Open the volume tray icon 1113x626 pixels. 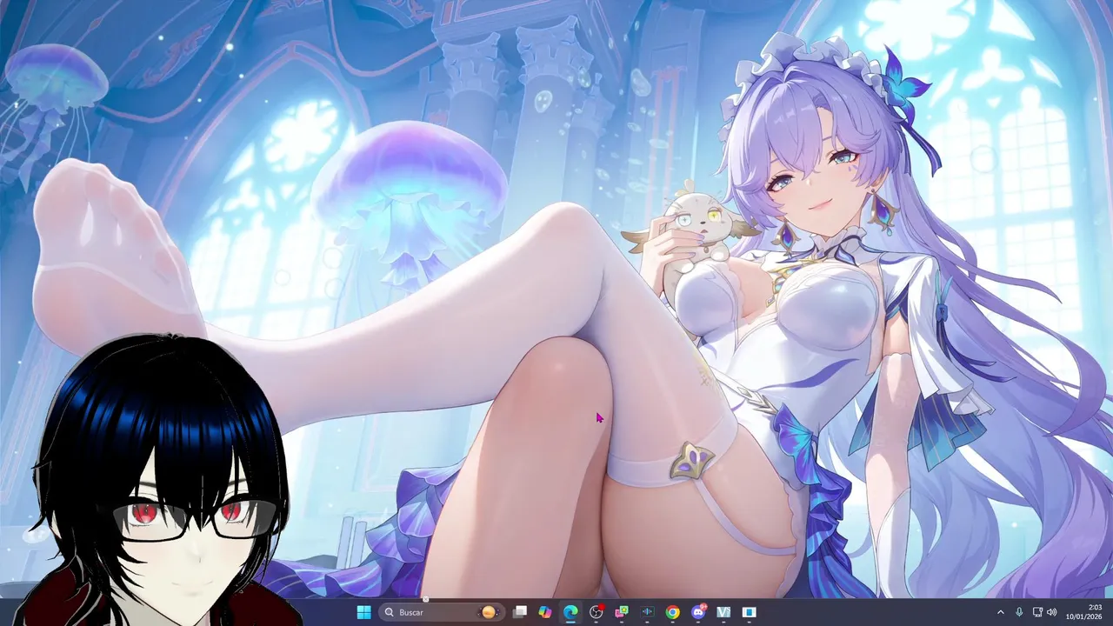tap(1052, 612)
